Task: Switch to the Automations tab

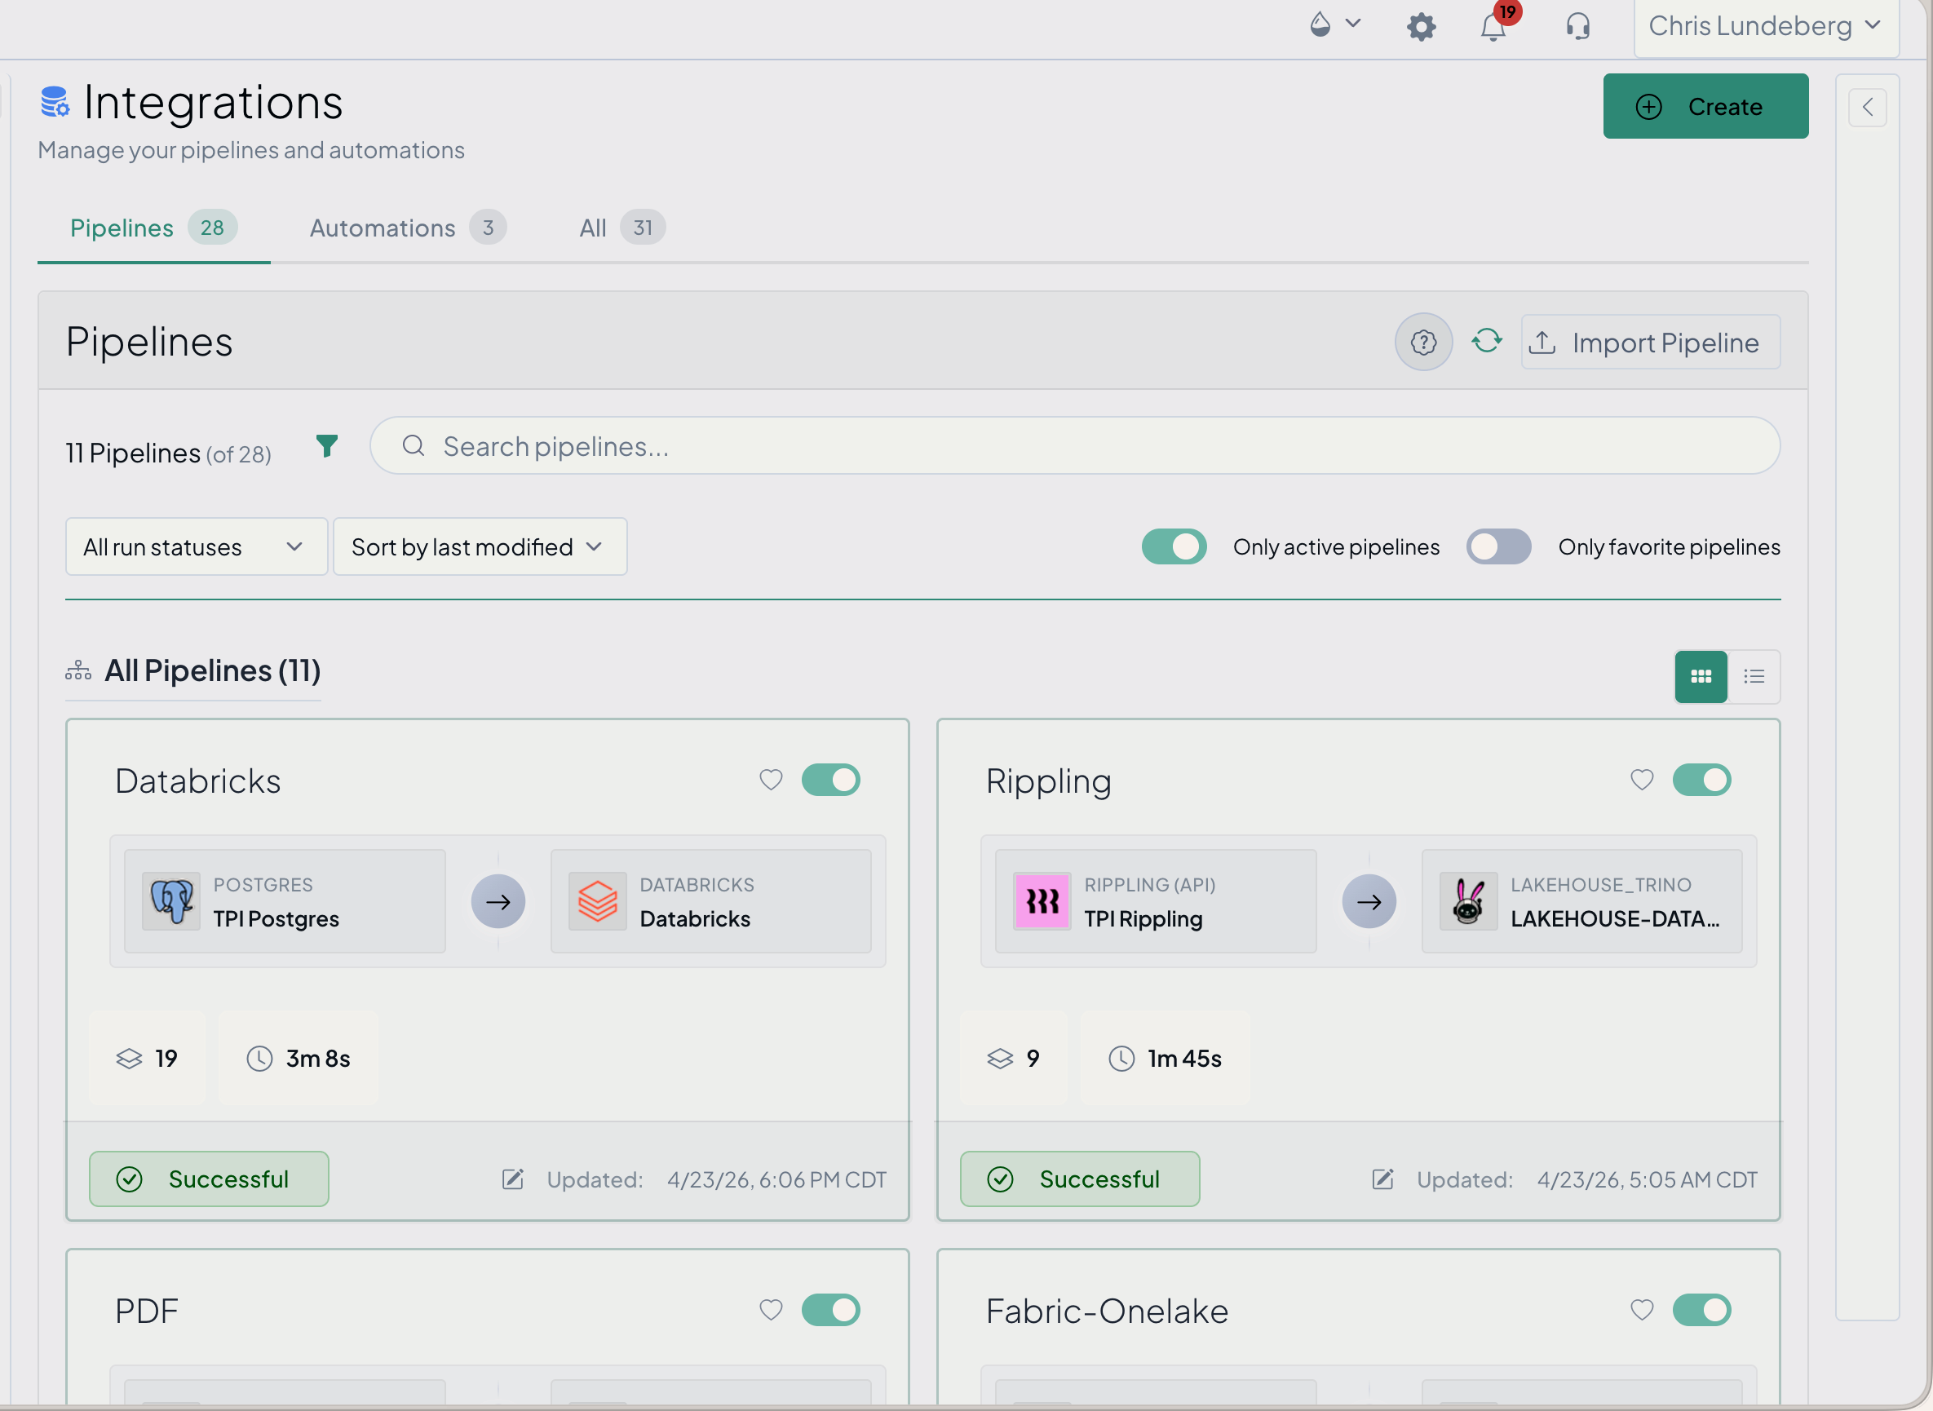Action: coord(408,228)
